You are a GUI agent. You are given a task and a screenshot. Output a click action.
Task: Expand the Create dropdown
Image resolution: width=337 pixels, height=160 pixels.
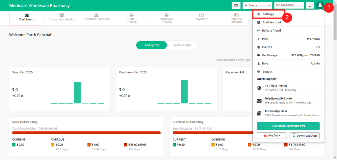click(257, 5)
